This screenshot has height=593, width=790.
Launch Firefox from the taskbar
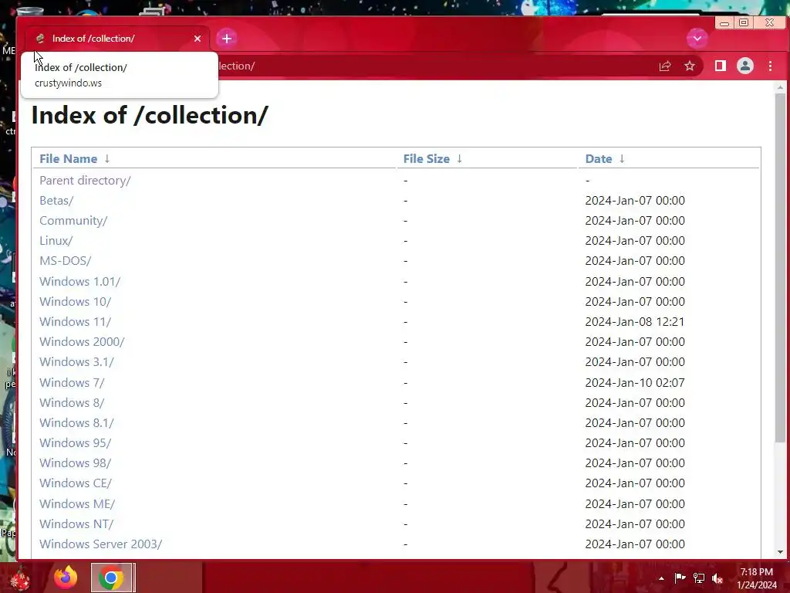tap(66, 578)
